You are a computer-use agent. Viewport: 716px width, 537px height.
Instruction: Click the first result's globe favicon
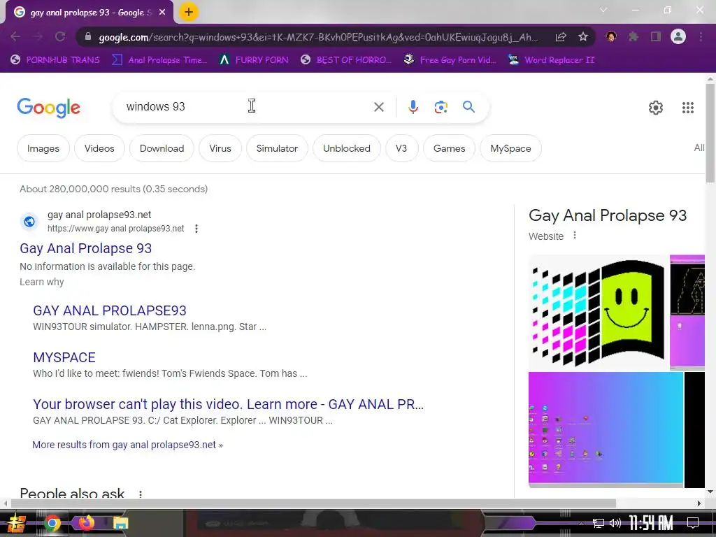coord(29,222)
